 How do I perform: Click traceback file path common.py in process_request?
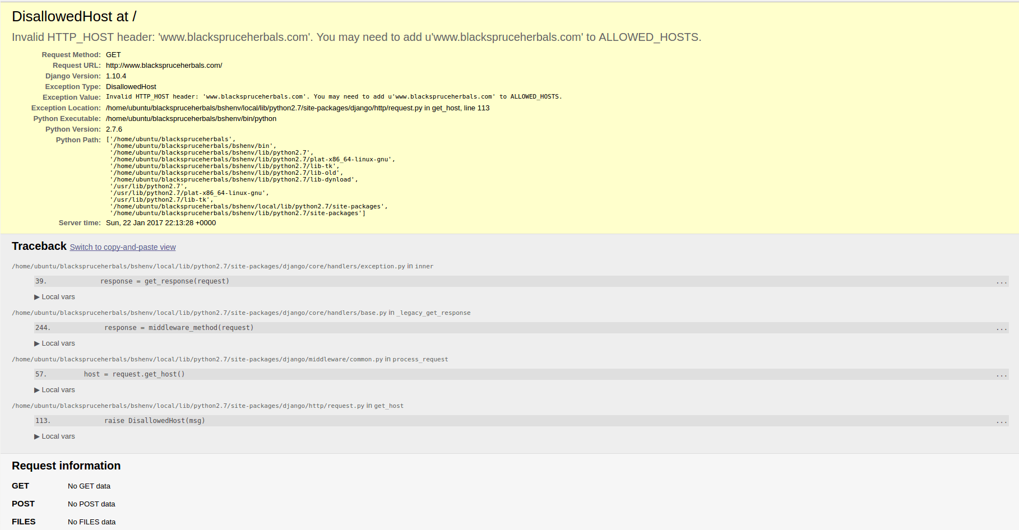tap(230, 359)
